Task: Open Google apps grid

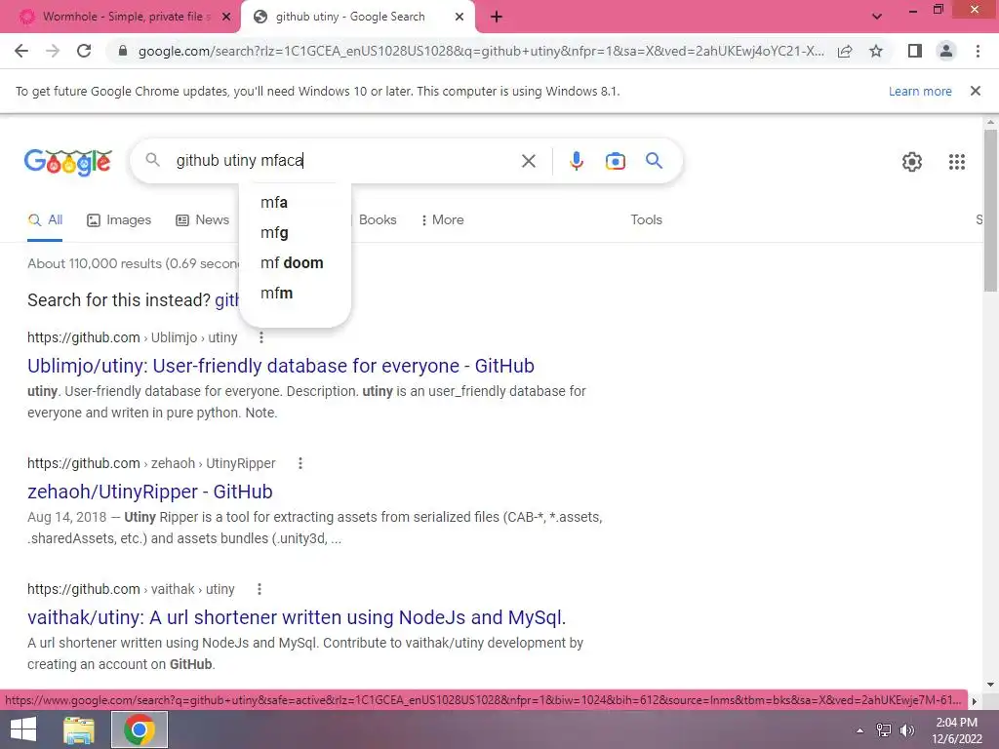Action: [956, 162]
